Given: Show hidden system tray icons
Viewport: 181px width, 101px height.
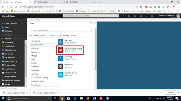Looking at the screenshot, I should coord(154,98).
